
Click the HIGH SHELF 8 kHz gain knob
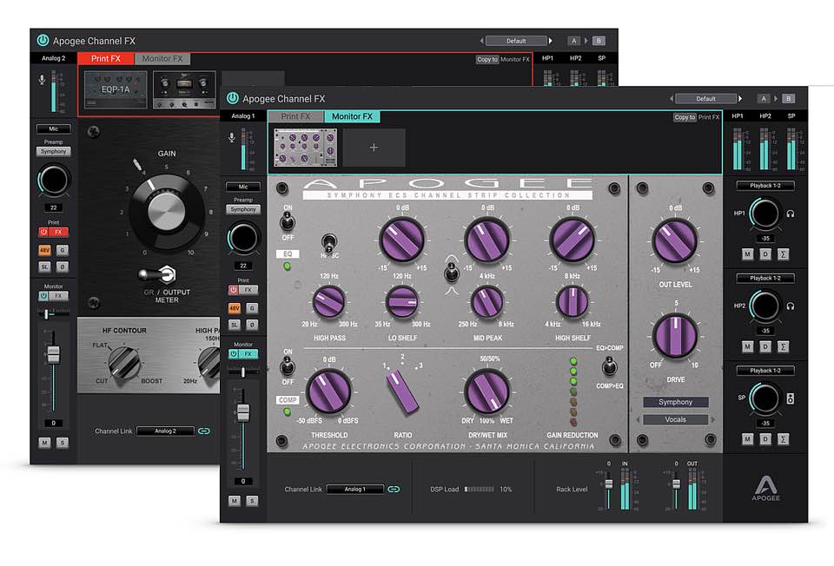click(x=572, y=240)
